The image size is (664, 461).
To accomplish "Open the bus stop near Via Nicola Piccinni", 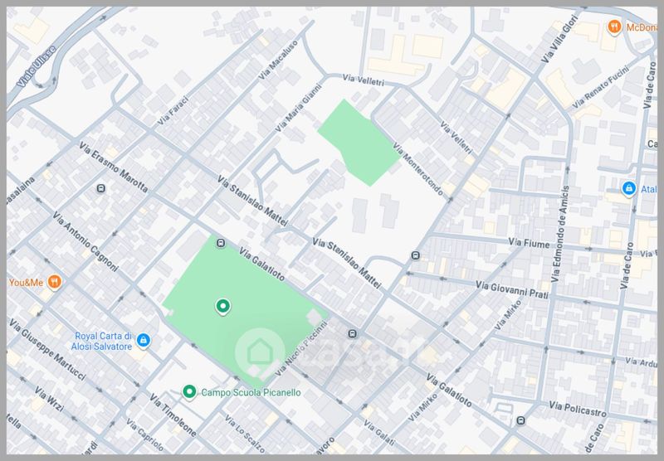I will (354, 334).
